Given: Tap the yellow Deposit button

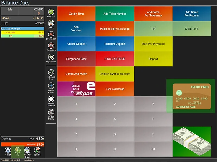Looking at the screenshot, I should click(153, 59).
